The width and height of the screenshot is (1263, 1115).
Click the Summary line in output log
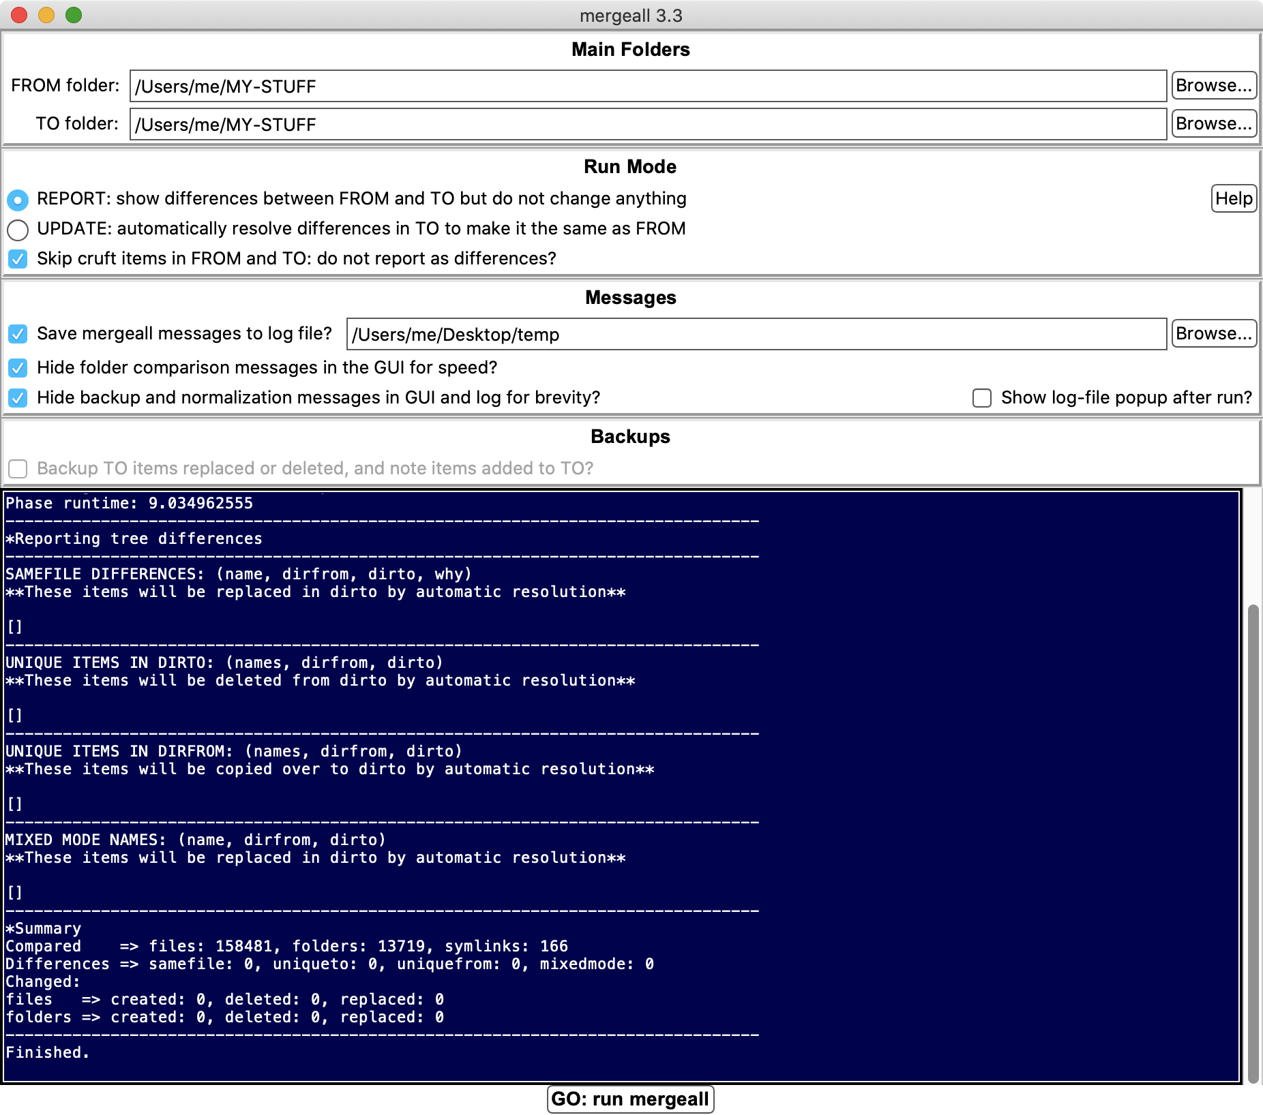point(44,928)
